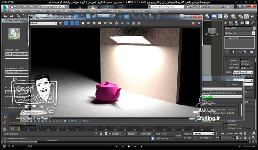The width and height of the screenshot is (258, 150).
Task: Open the Graph Editors menu
Action: click(96, 11)
